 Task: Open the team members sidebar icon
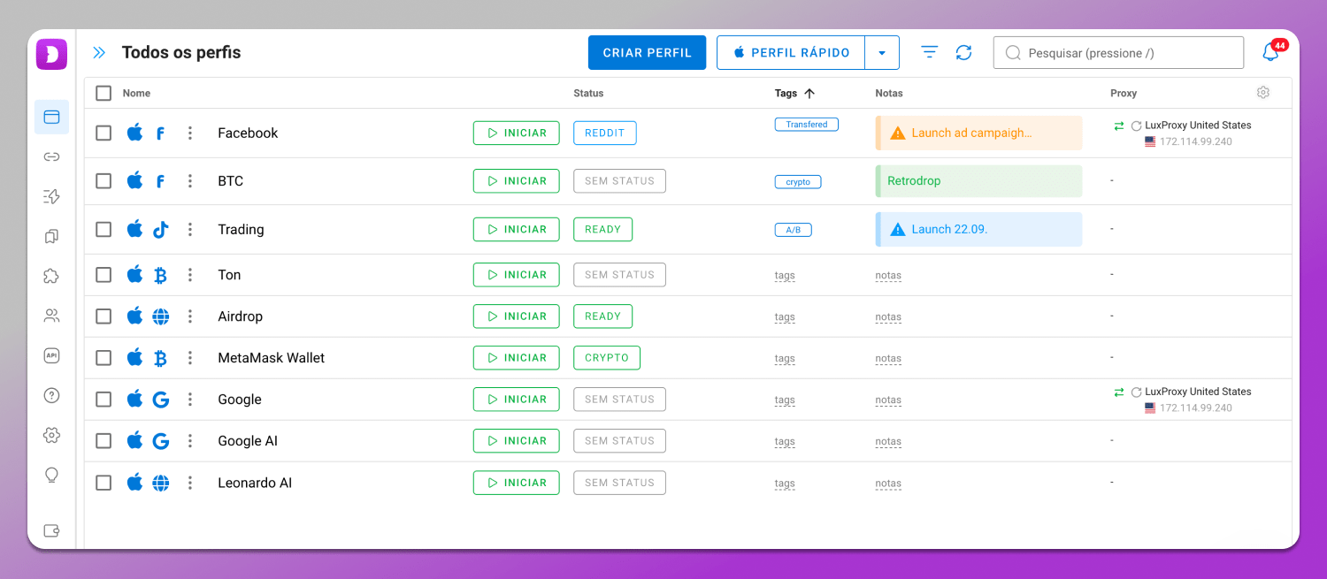tap(51, 316)
